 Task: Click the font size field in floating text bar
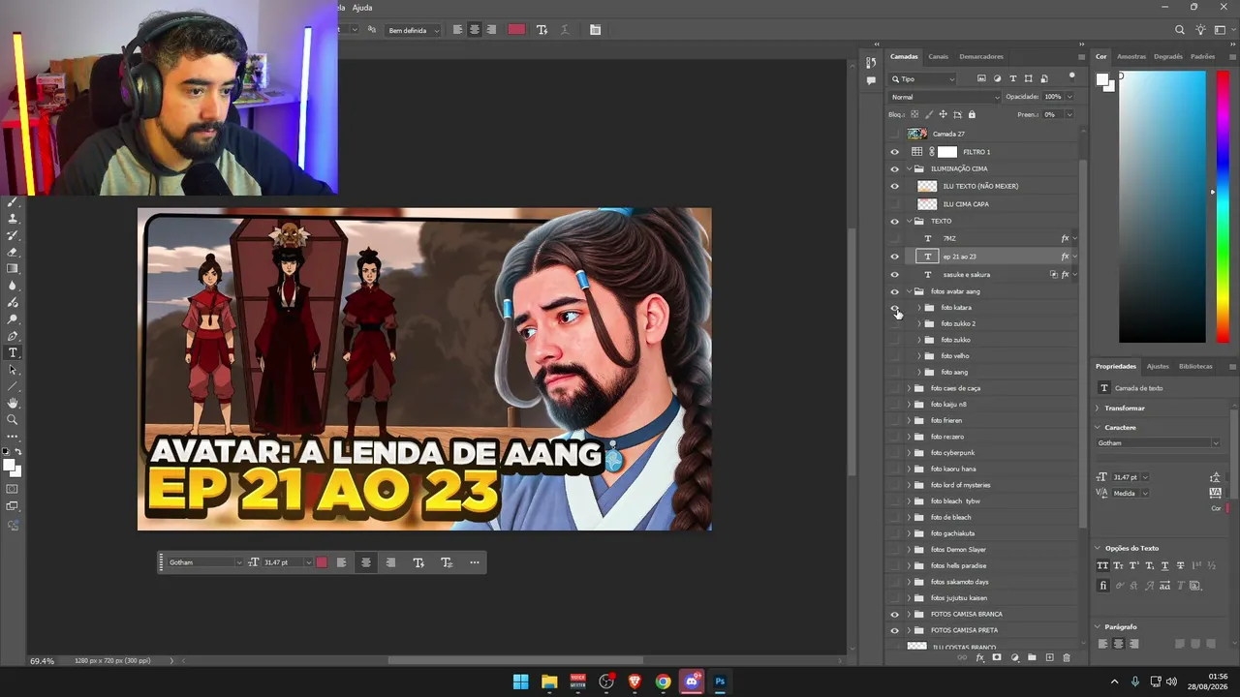coord(282,562)
